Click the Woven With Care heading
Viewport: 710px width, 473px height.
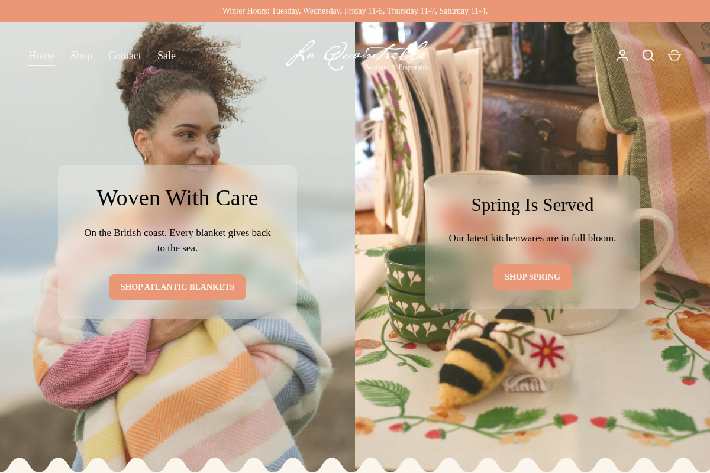pyautogui.click(x=177, y=197)
